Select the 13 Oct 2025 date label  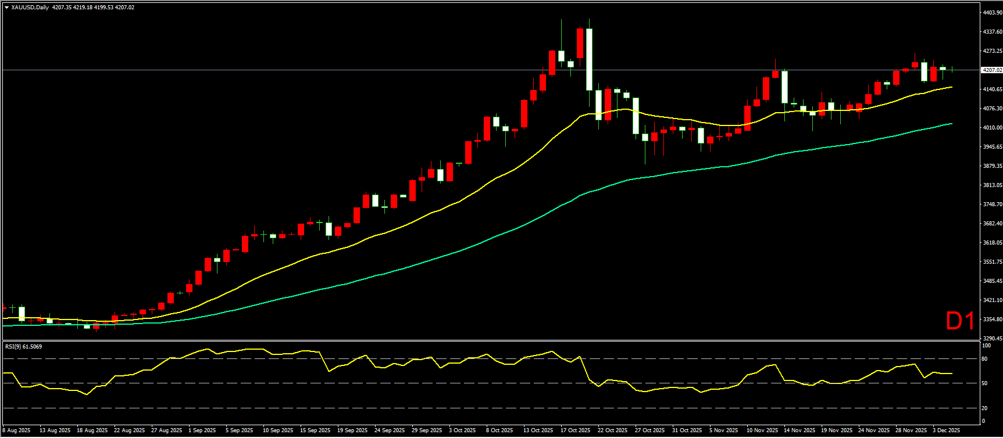pos(538,430)
